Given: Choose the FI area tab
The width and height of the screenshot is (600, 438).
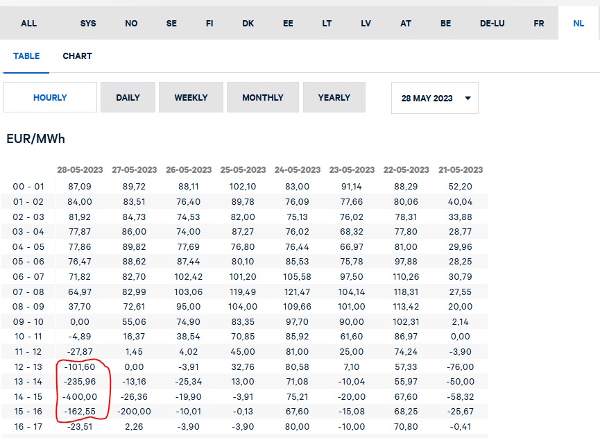Looking at the screenshot, I should [209, 24].
